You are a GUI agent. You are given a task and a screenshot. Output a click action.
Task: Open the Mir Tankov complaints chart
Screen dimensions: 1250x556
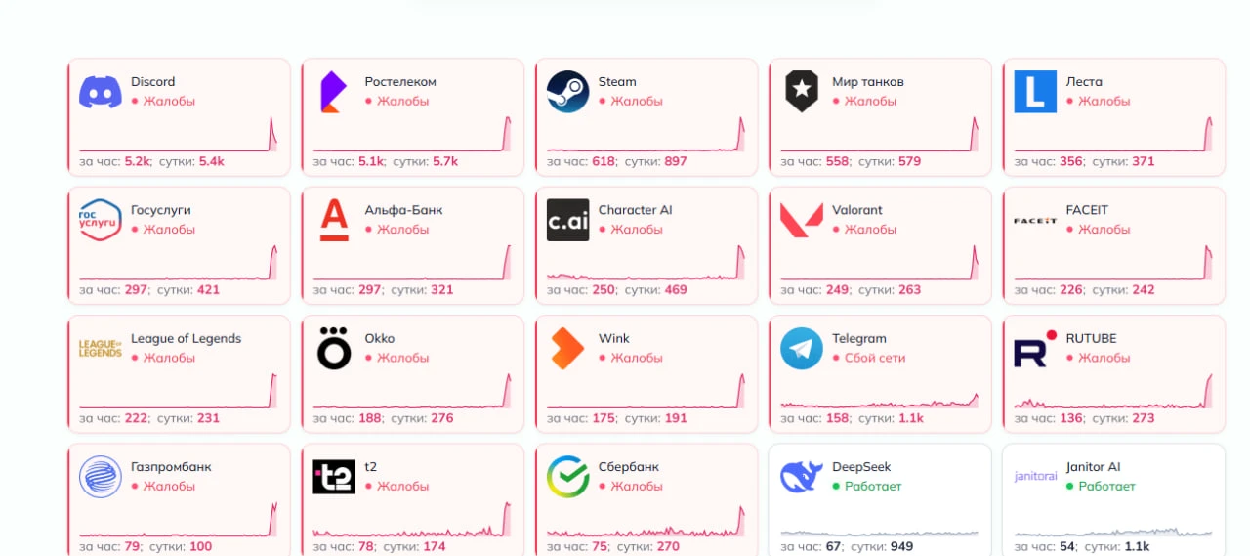(x=879, y=134)
